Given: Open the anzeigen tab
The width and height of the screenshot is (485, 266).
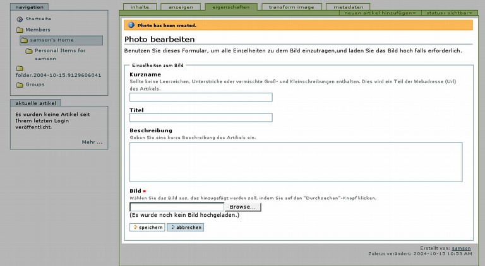Looking at the screenshot, I should (180, 6).
